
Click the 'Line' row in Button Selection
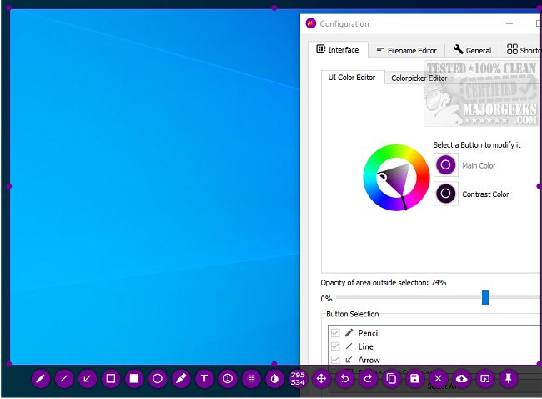tap(434, 346)
